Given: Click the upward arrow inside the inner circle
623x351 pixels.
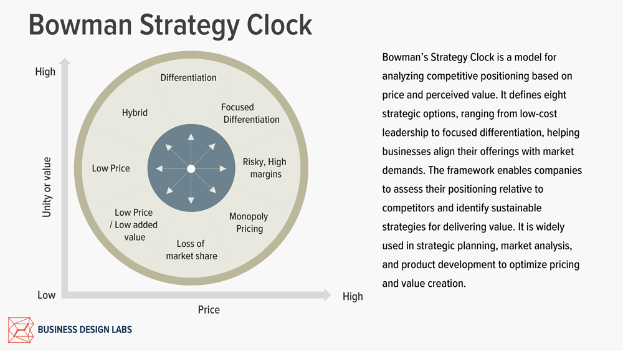Looking at the screenshot, I should (x=191, y=137).
